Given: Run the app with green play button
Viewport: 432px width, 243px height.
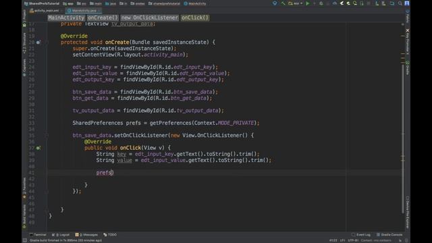Looking at the screenshot, I should [308, 3].
